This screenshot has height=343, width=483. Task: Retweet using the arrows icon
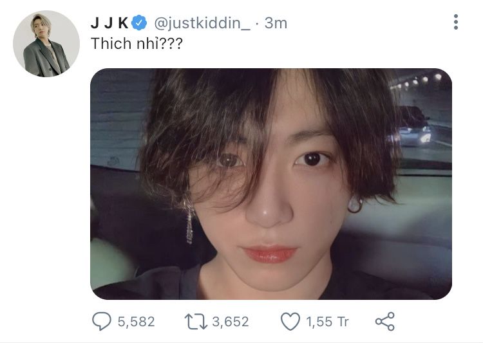[196, 322]
